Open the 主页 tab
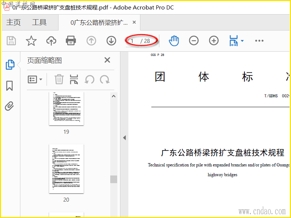This screenshot has width=291, height=218. pos(13,23)
